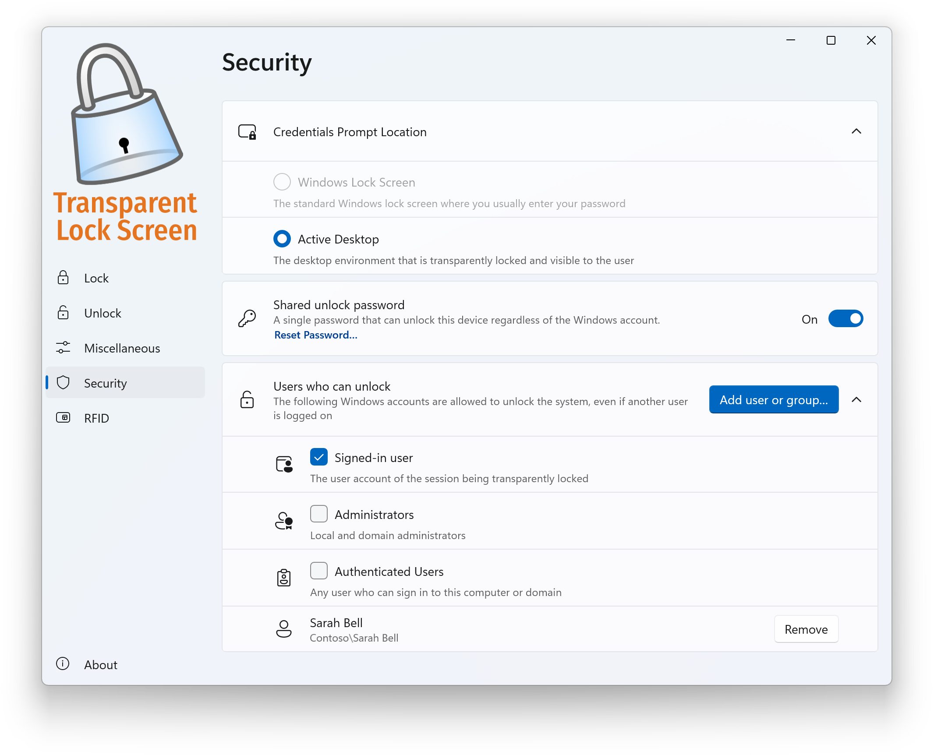934x755 pixels.
Task: Check the Authenticated Users option
Action: coord(319,571)
